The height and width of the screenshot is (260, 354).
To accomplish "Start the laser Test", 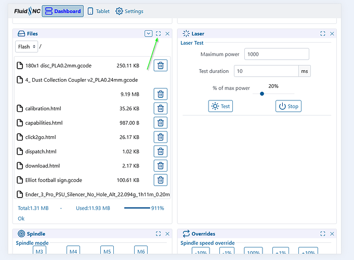I will pos(220,106).
